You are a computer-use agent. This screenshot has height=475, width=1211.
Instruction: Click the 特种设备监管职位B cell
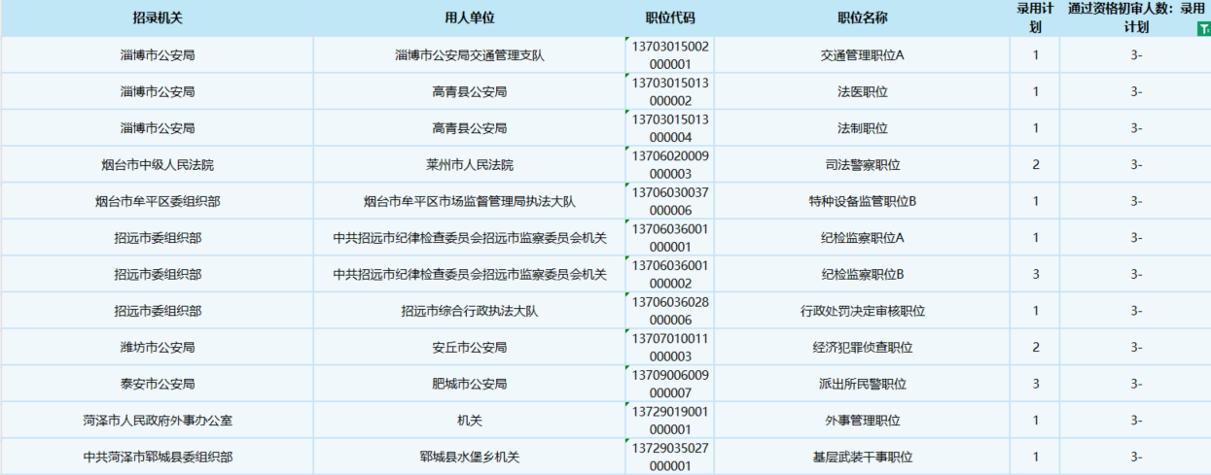(862, 201)
